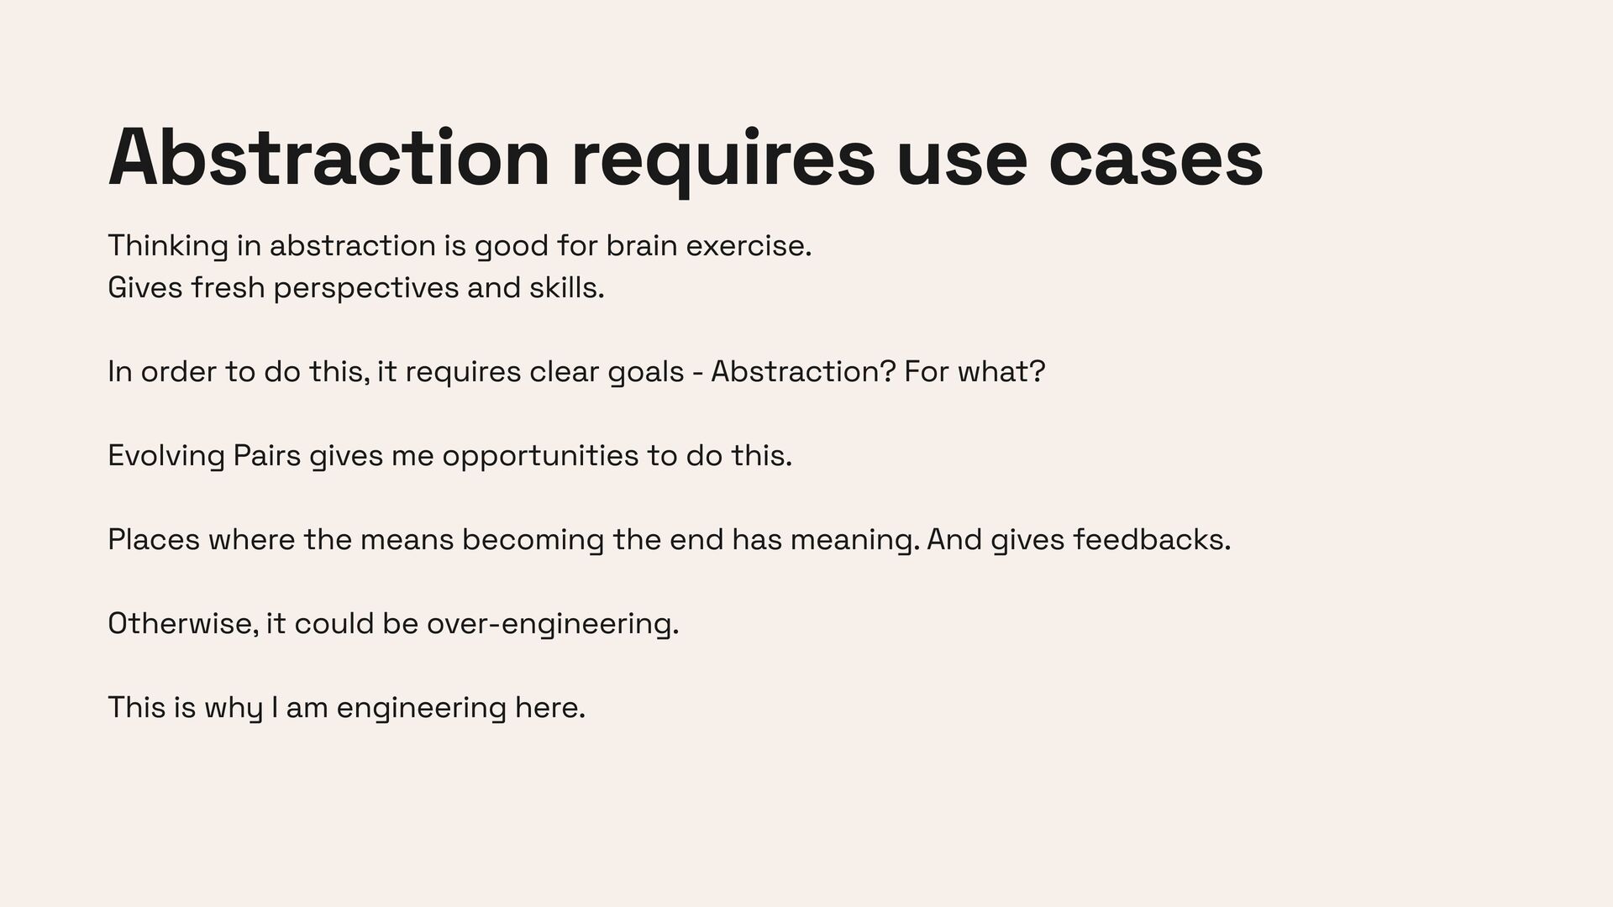Click the text 'Gives fresh perspectives and skills.'
Image resolution: width=1613 pixels, height=907 pixels.
356,288
